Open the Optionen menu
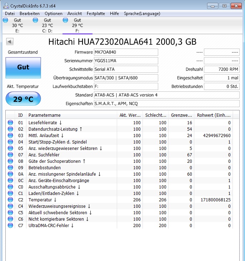245x261 pixels. (54, 14)
